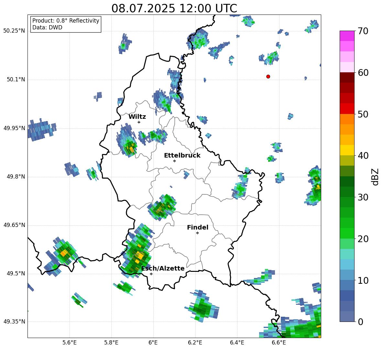Click the plus marker under Esch/Alzette
The width and height of the screenshot is (383, 349).
(151, 274)
